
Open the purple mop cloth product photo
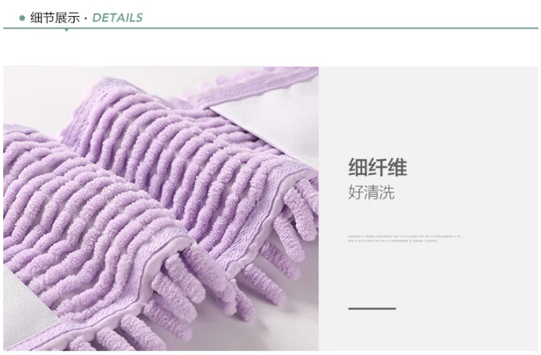coord(161,209)
